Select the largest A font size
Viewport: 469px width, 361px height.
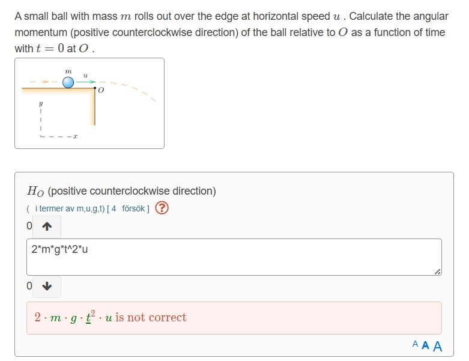437,346
